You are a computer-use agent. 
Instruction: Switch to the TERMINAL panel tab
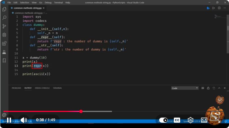tap(57, 88)
